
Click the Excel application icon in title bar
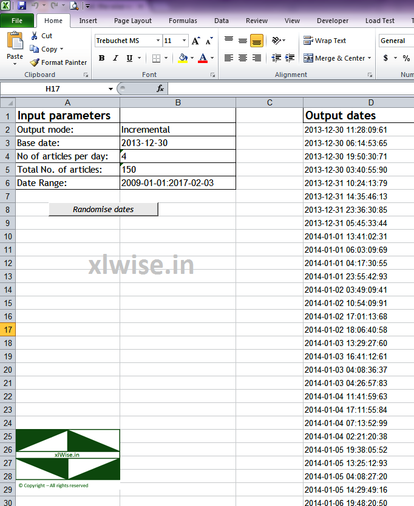click(x=5, y=5)
